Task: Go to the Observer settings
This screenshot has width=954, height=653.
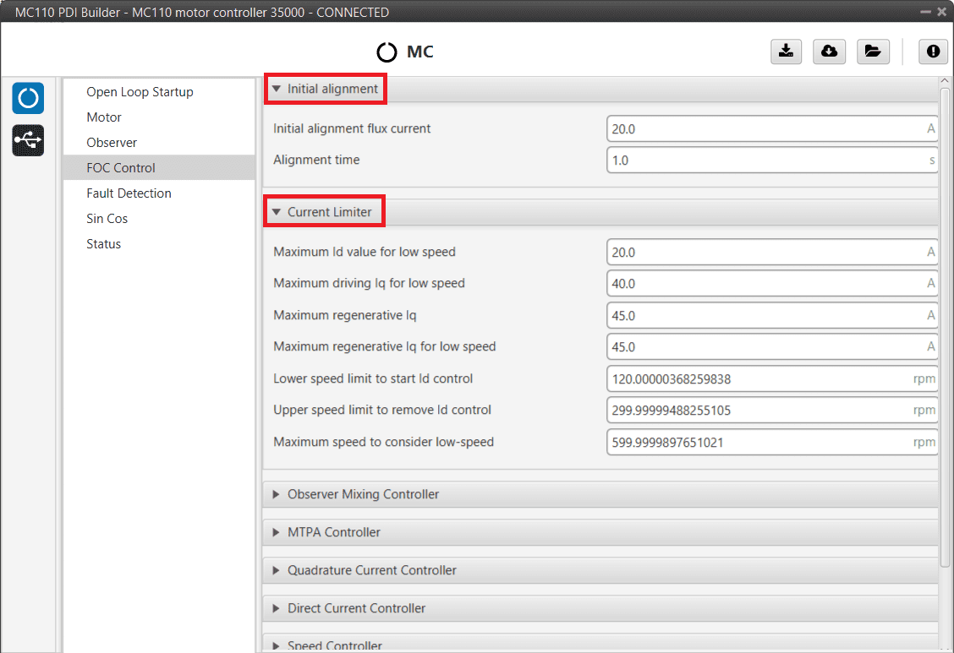Action: 159,143
